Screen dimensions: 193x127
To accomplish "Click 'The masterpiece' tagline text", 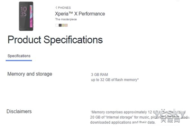I will 66,19.
